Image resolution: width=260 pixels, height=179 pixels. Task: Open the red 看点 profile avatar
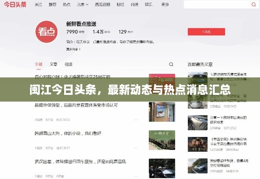tap(47, 32)
